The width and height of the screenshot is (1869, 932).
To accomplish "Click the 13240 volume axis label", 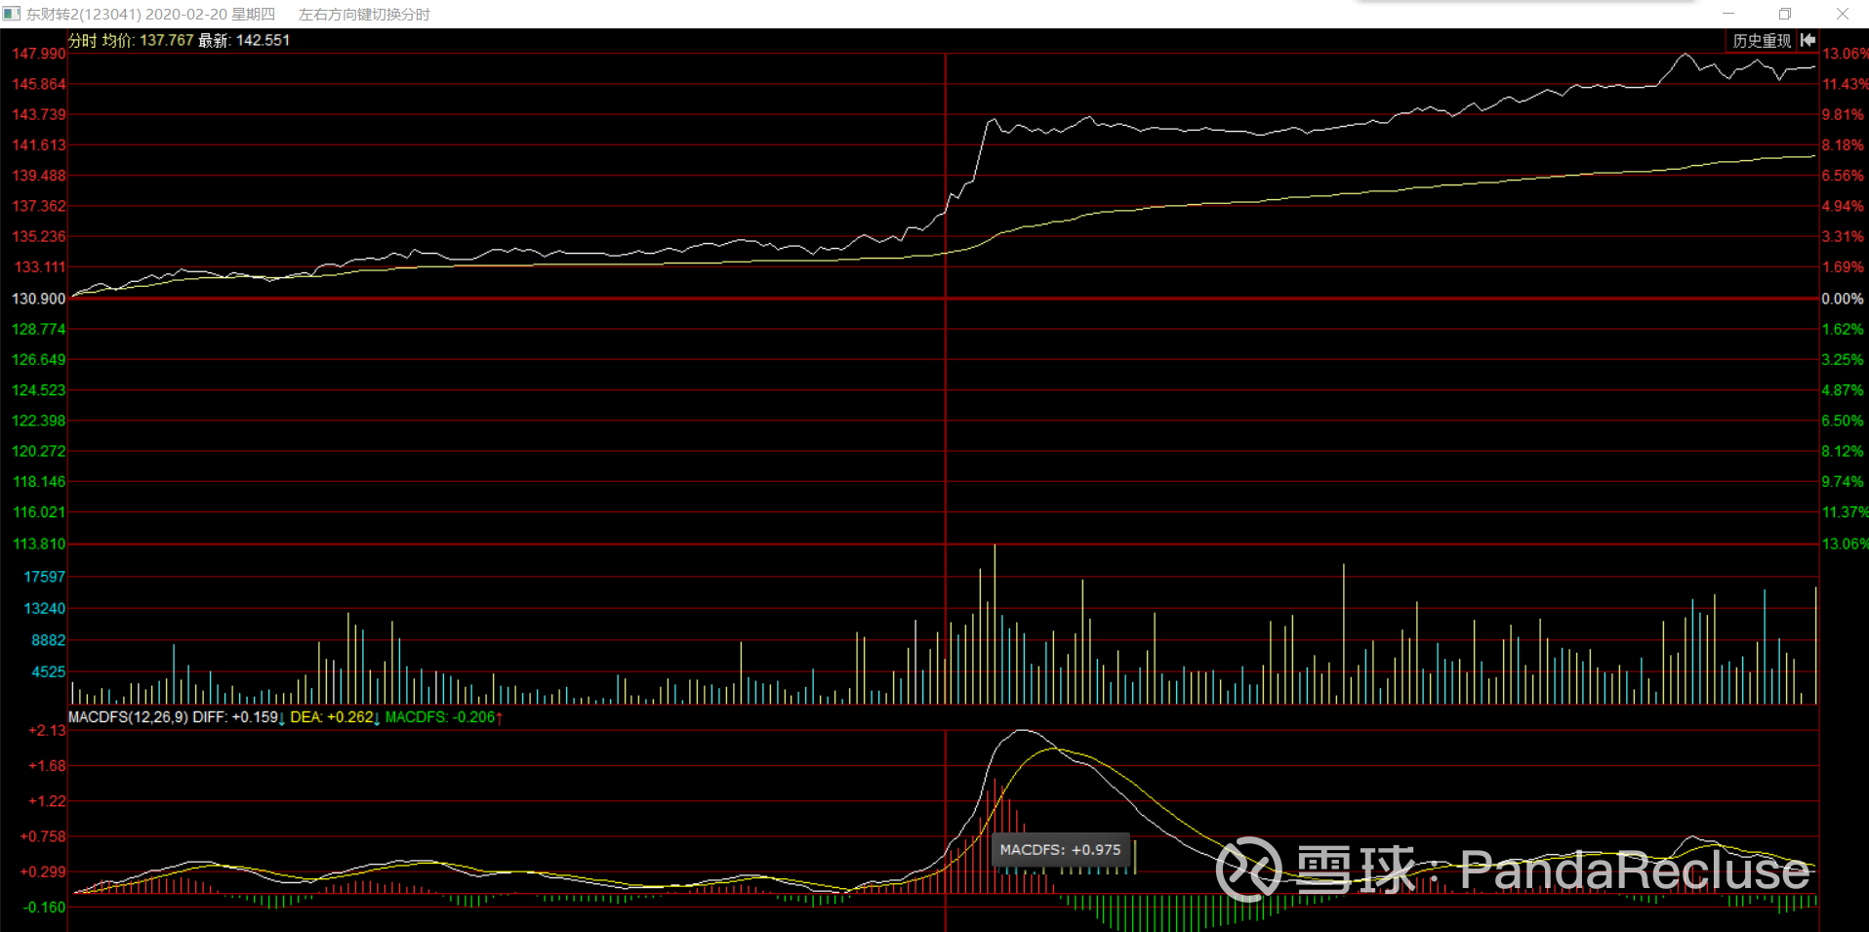I will pos(44,608).
